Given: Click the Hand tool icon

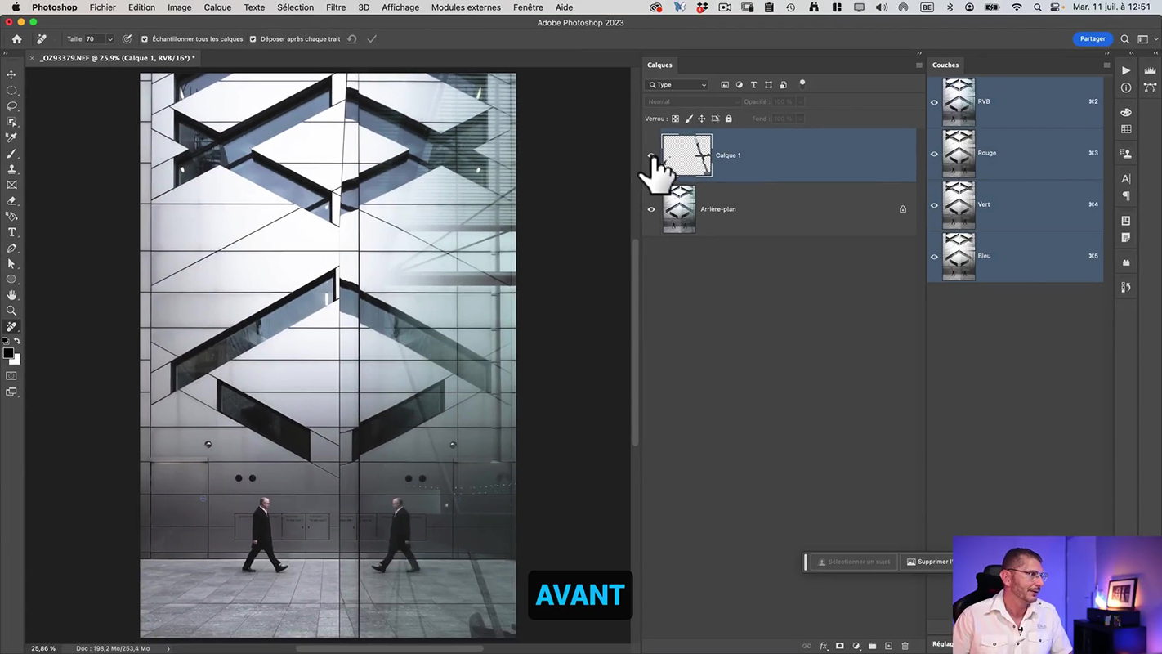Looking at the screenshot, I should pyautogui.click(x=11, y=295).
